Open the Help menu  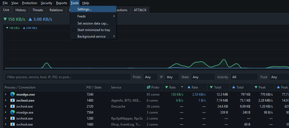(x=86, y=3)
